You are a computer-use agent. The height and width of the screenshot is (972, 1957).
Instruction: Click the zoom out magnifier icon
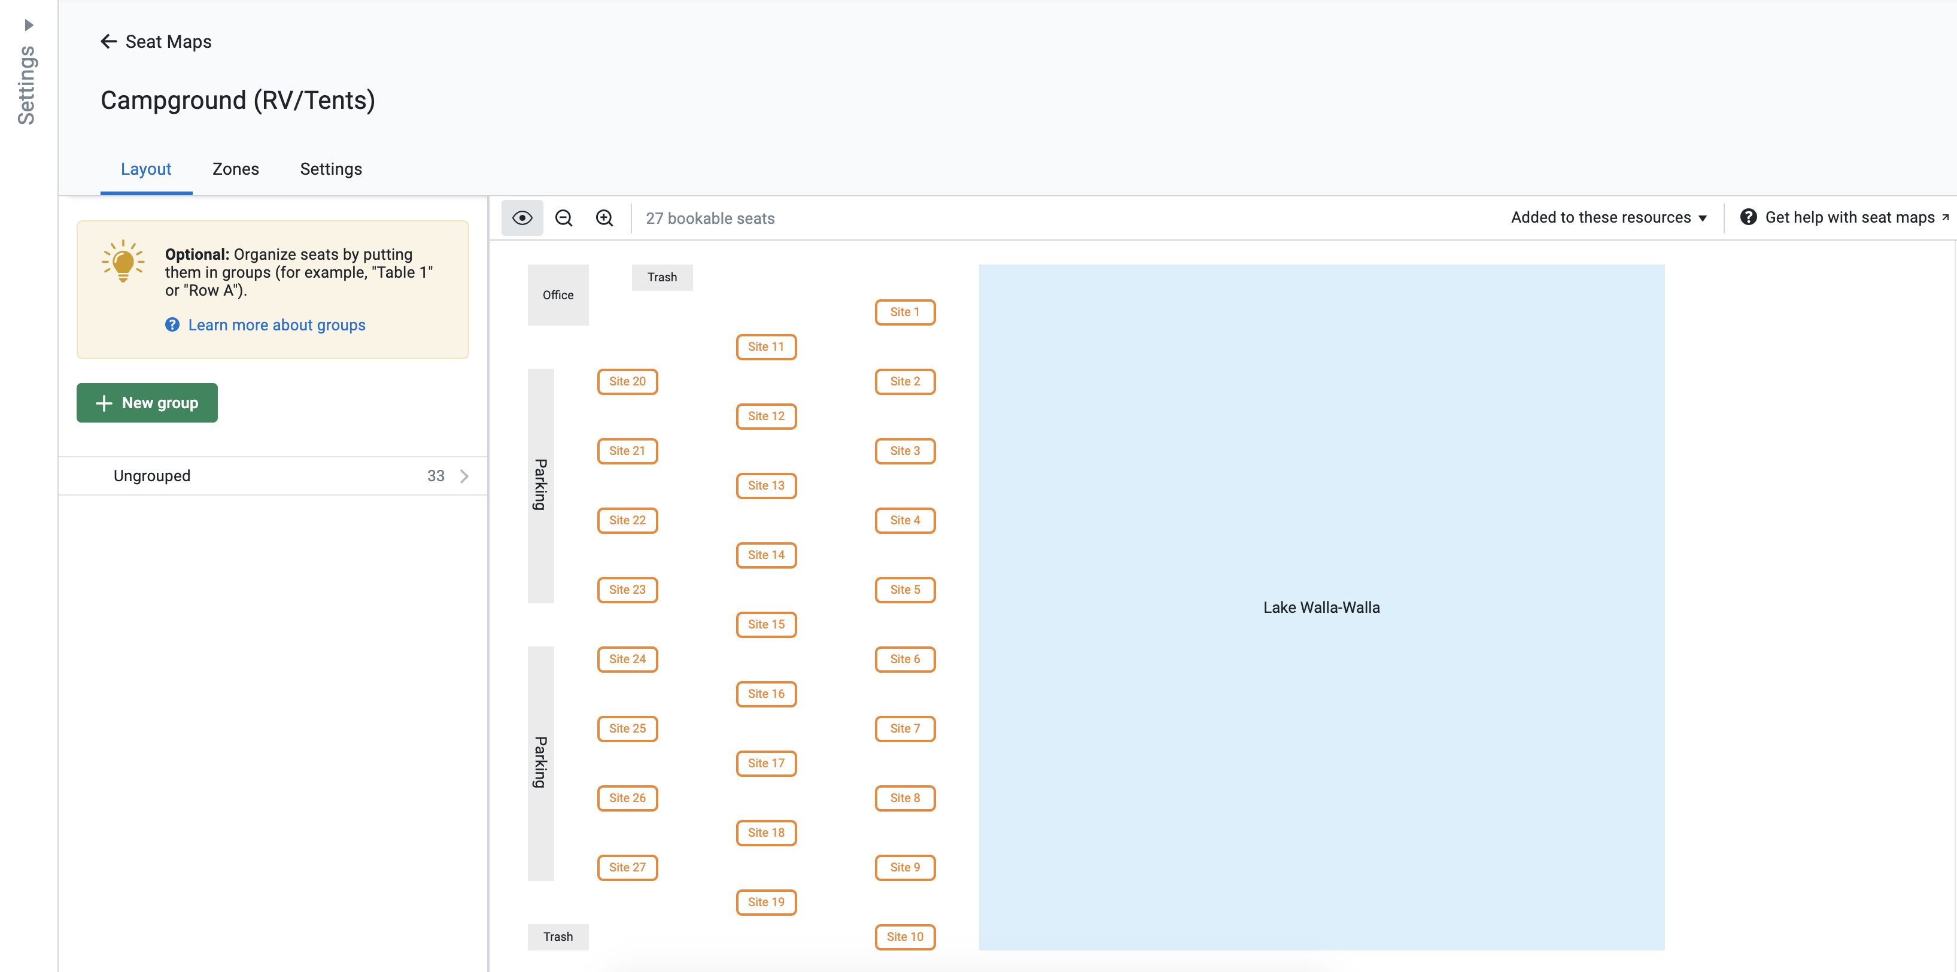tap(564, 218)
